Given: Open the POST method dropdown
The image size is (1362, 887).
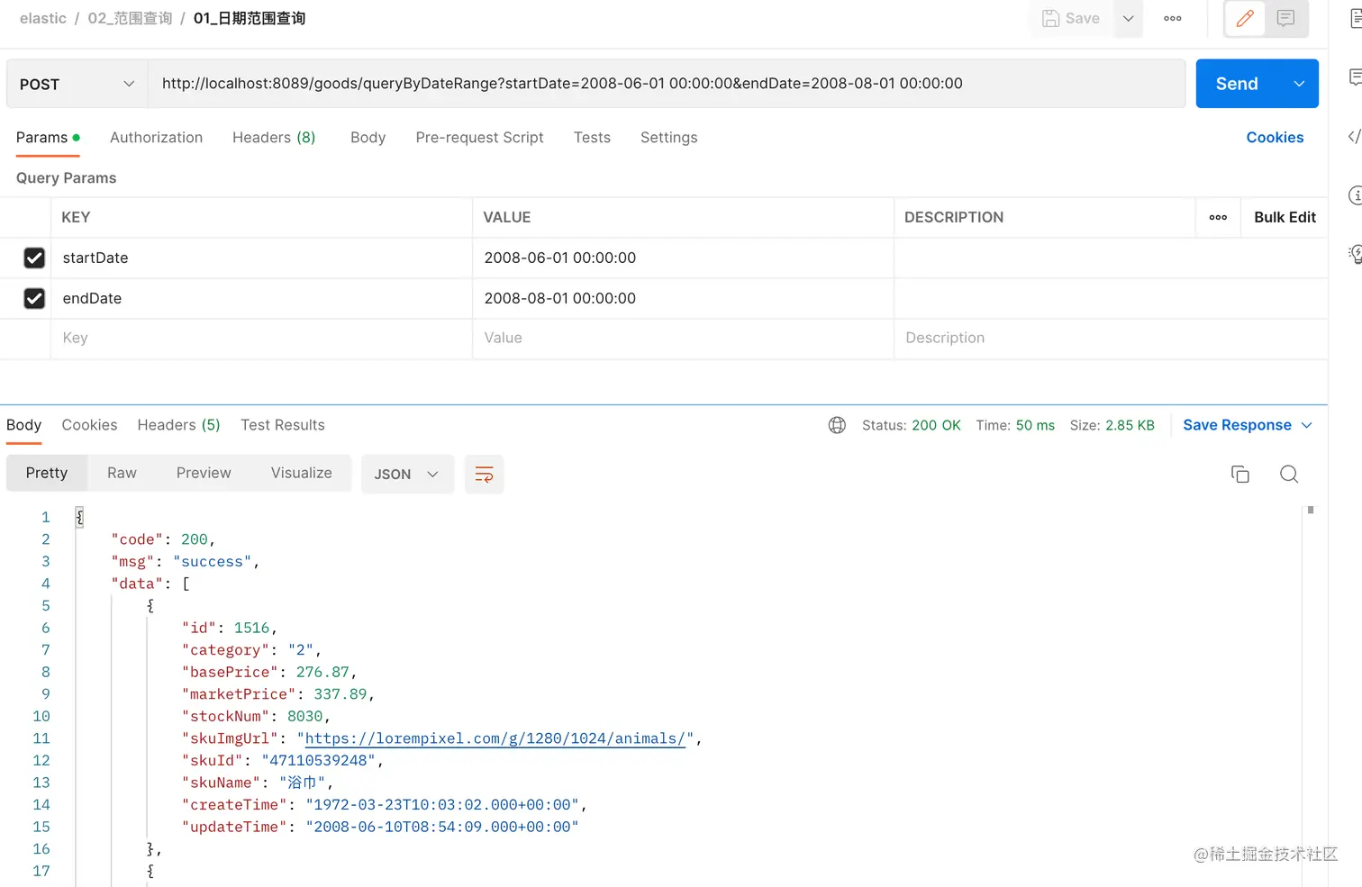Looking at the screenshot, I should [77, 84].
